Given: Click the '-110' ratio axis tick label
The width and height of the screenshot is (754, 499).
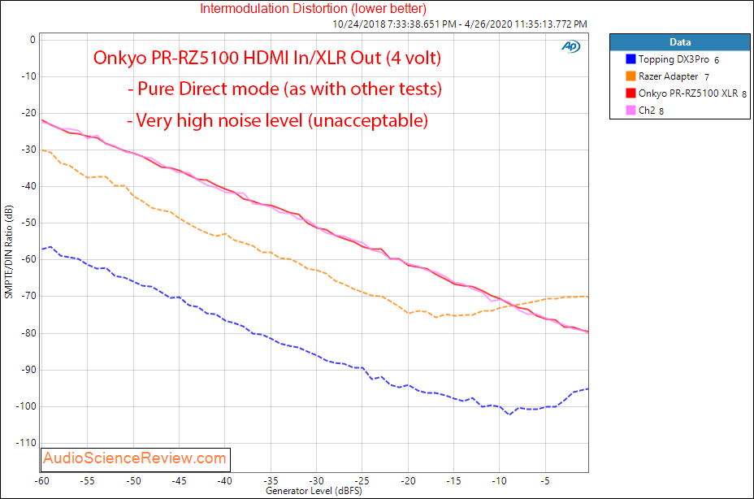Looking at the screenshot, I should click(x=26, y=443).
